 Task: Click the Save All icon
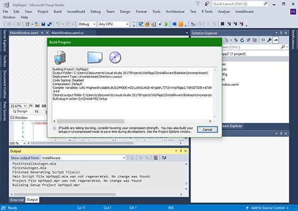pos(50,24)
